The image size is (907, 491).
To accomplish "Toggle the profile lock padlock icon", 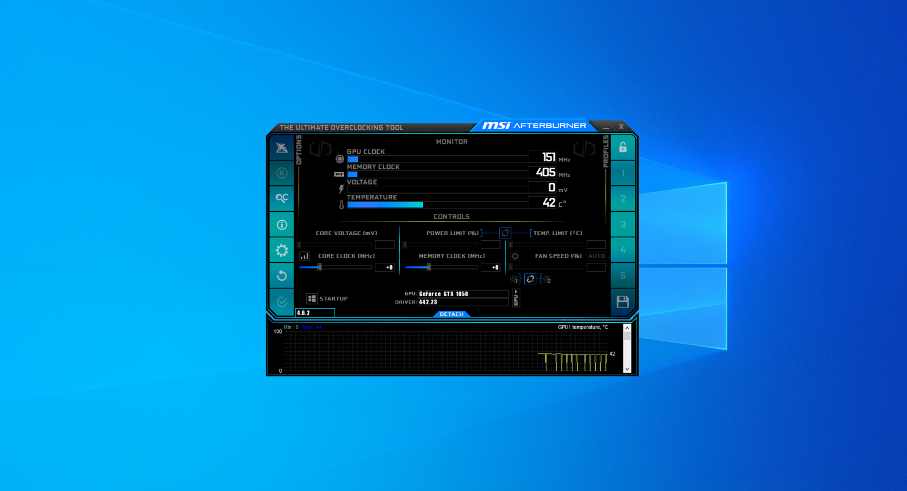I will pyautogui.click(x=622, y=147).
